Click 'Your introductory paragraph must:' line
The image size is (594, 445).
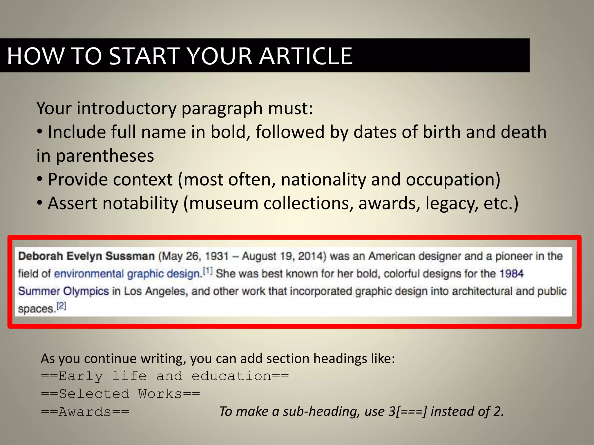pos(175,108)
